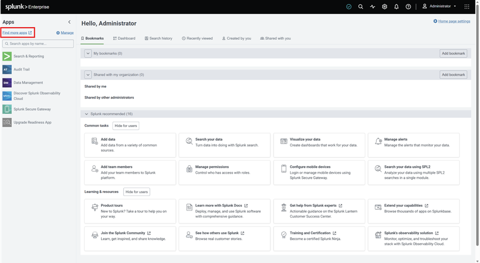
Task: Click the Search apps by name field
Action: (x=38, y=44)
